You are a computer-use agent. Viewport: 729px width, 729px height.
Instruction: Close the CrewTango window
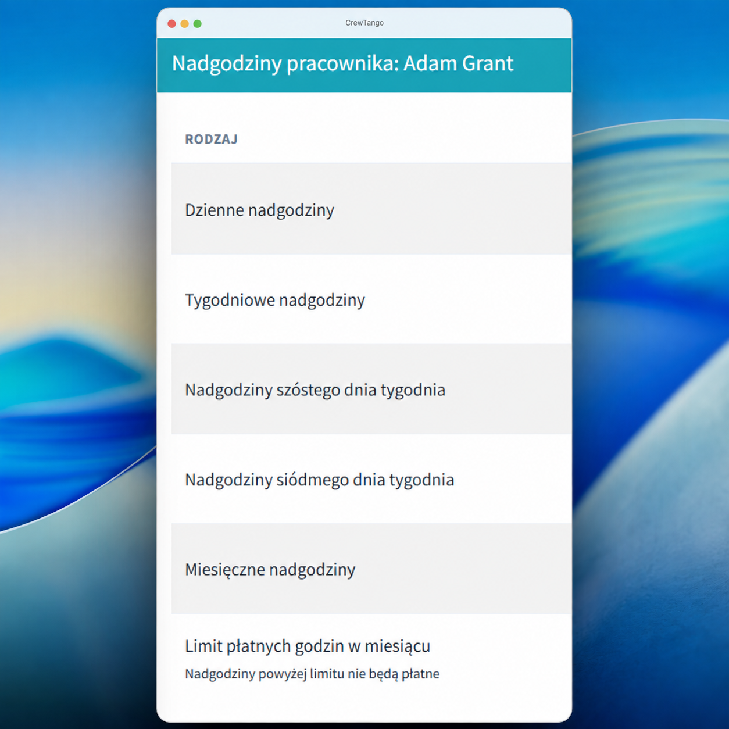(x=171, y=24)
